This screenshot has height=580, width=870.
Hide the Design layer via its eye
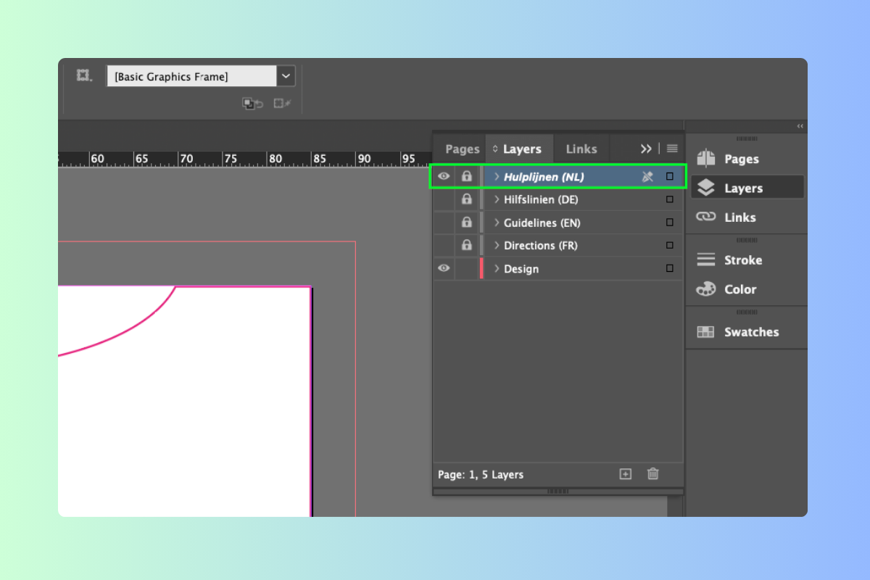click(444, 268)
